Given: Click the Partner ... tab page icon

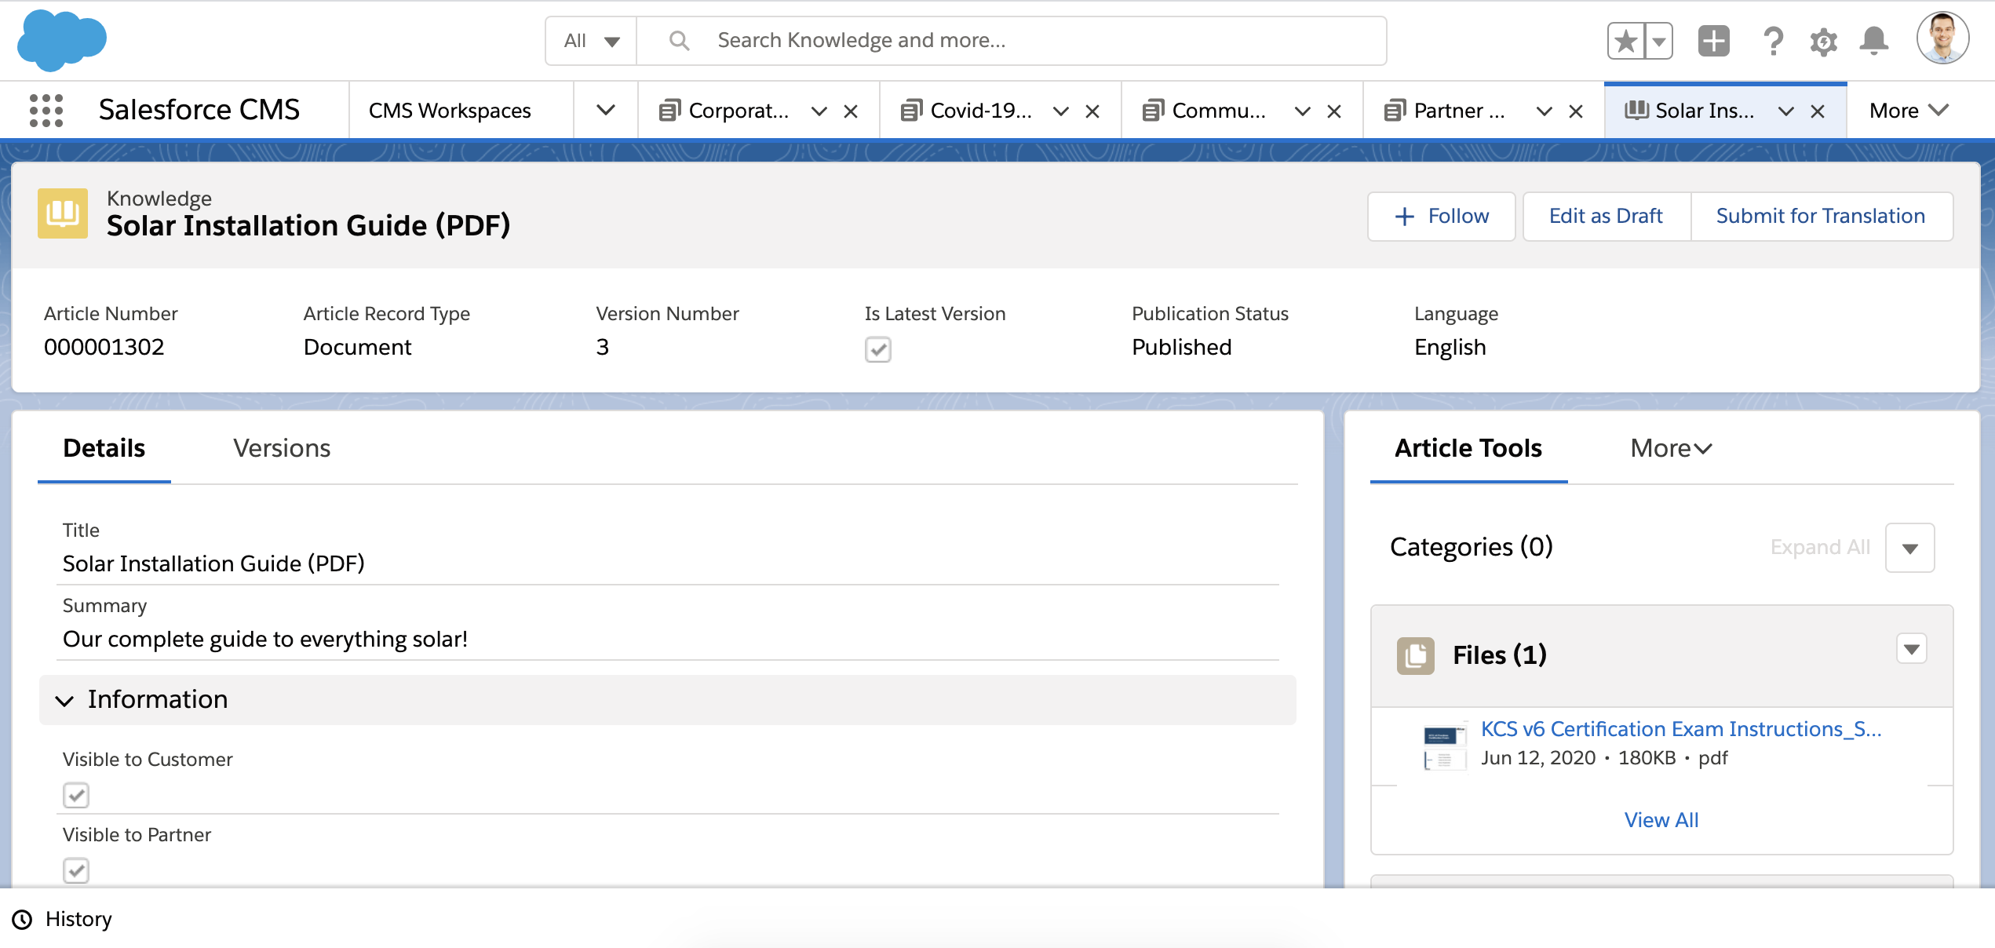Looking at the screenshot, I should (x=1394, y=111).
